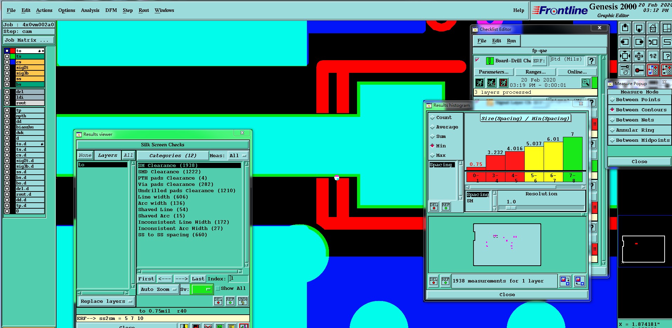Toggle the drl layer in layer list
Screen dimensions: 672x328
pos(30,92)
